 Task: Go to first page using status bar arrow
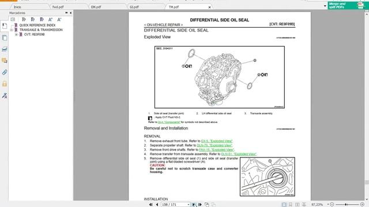[x=151, y=205]
